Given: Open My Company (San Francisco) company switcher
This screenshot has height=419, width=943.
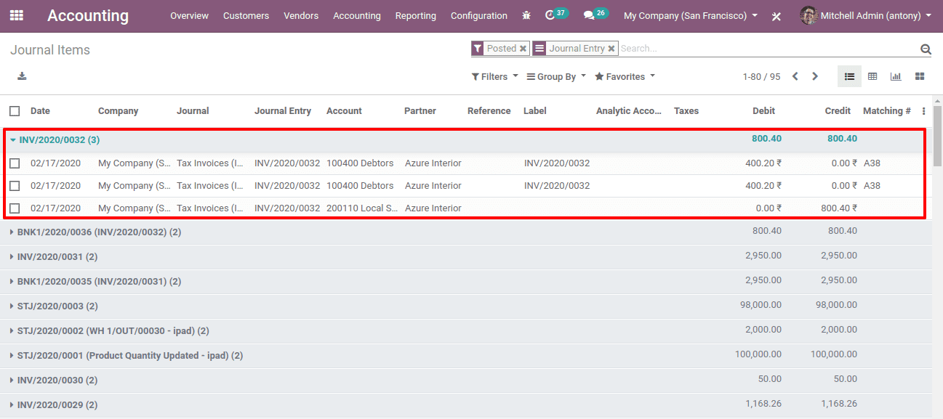Looking at the screenshot, I should tap(691, 15).
